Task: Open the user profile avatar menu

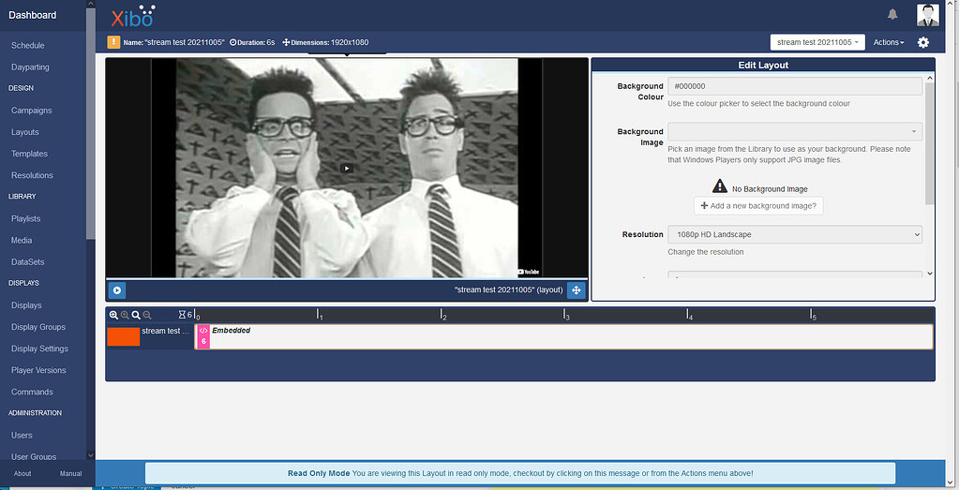Action: coord(928,15)
